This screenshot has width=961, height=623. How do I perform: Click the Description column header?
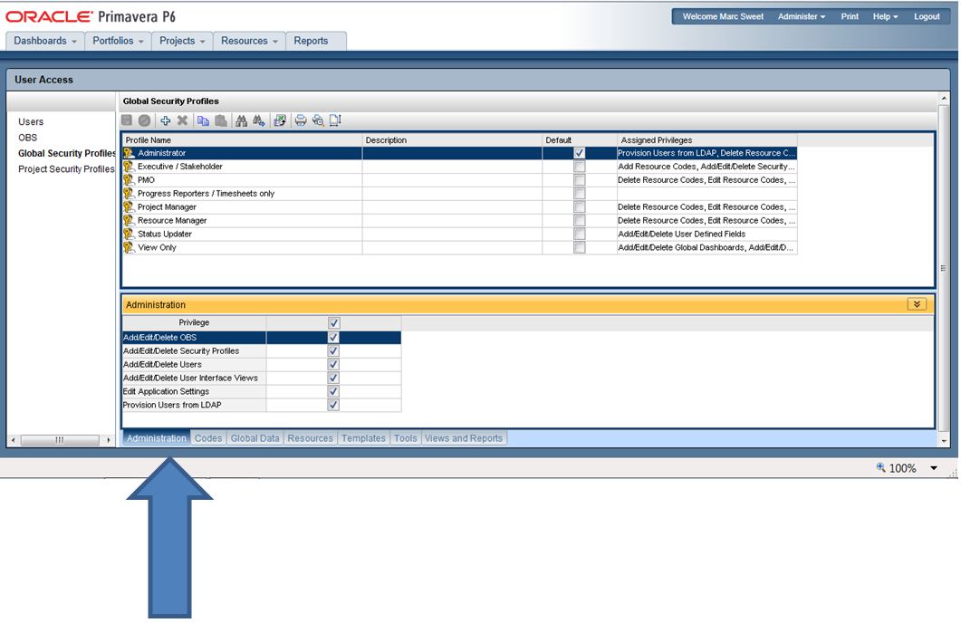452,140
